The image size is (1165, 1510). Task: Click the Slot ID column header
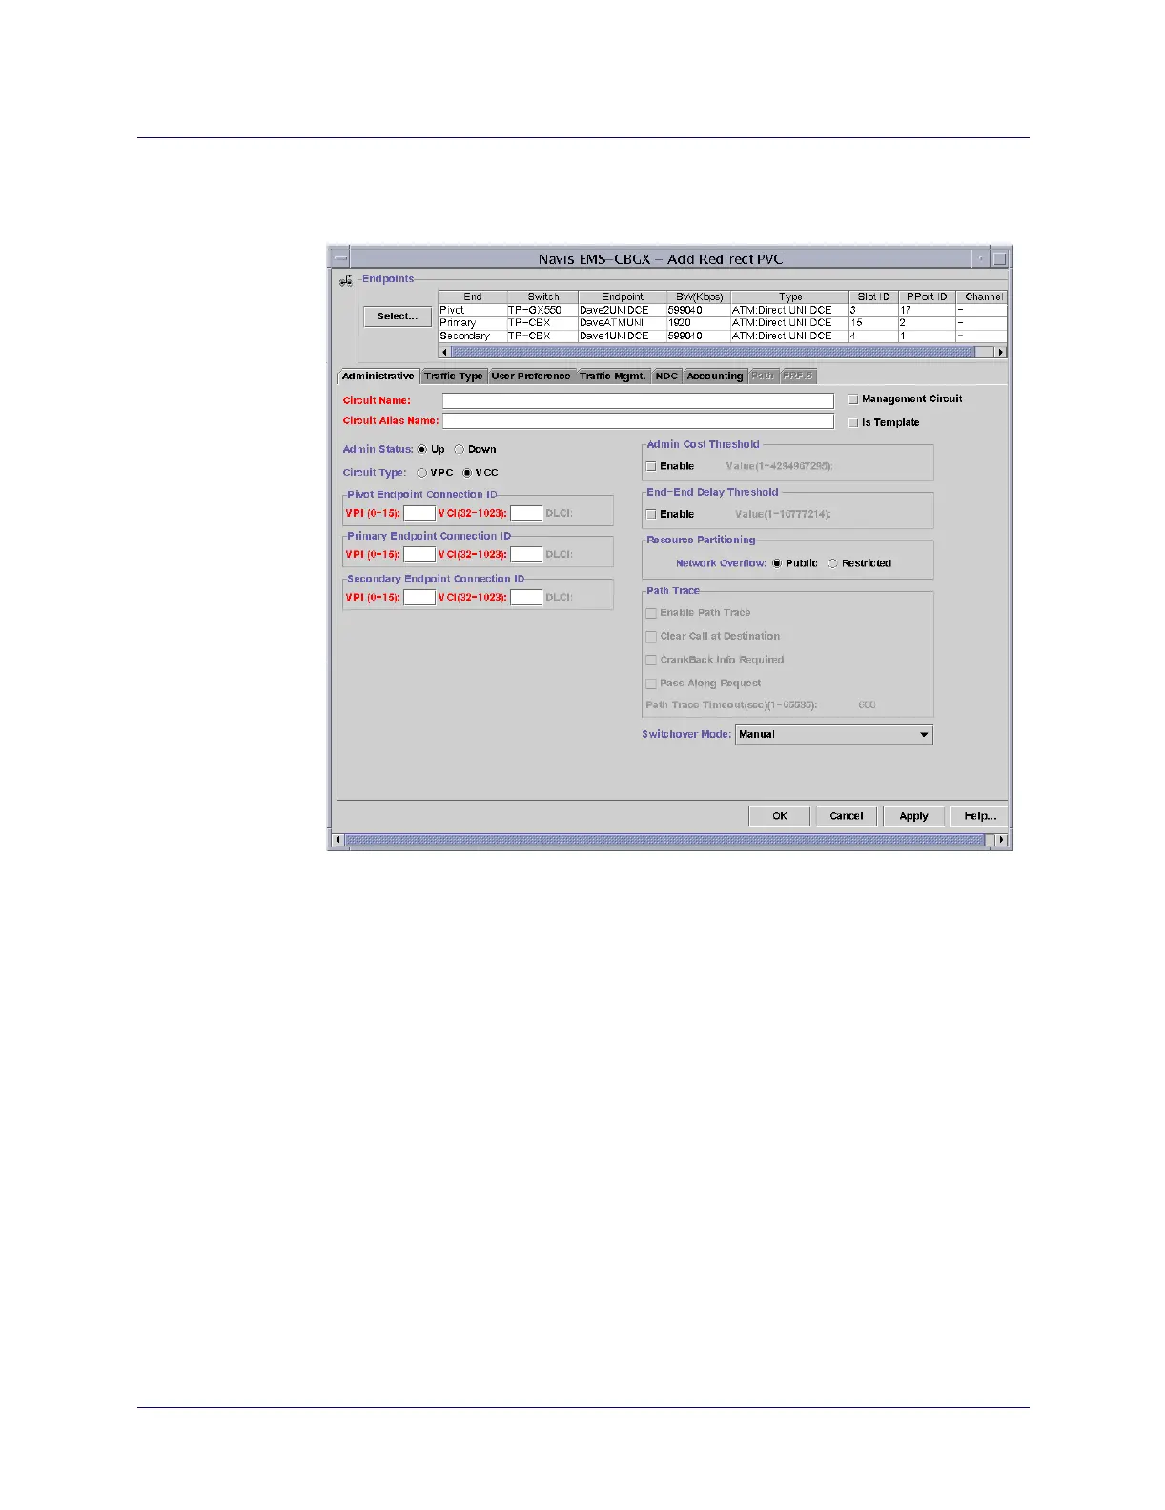pyautogui.click(x=873, y=297)
